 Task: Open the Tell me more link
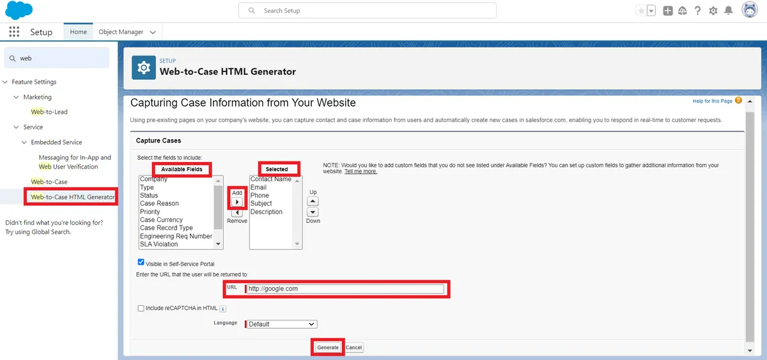tap(360, 172)
